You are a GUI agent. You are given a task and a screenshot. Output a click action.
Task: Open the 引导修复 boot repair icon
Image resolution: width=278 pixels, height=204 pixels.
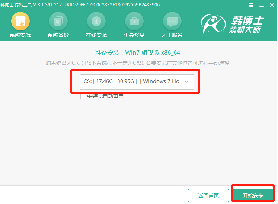click(134, 22)
